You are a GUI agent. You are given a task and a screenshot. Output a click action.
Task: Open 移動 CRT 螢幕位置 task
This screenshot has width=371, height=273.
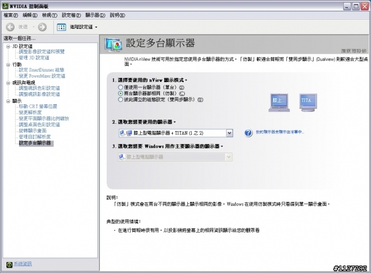(38, 106)
